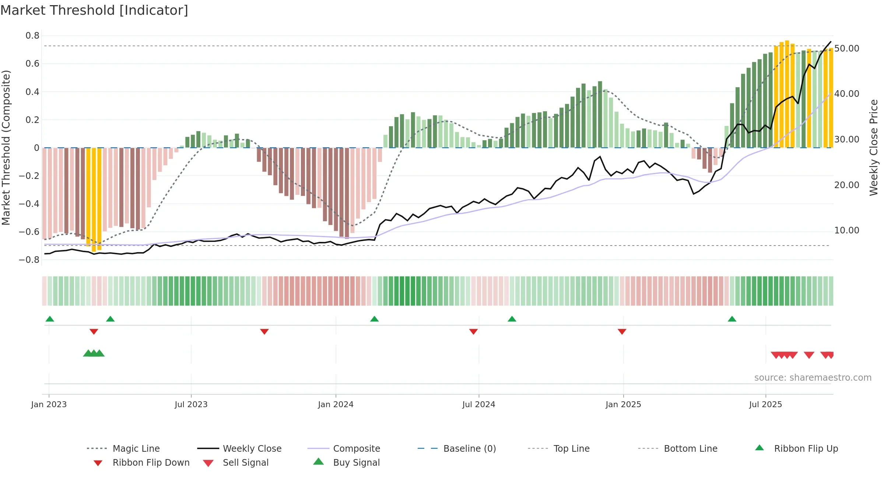
Task: Click the Ribbon Flip Up marker around February 2024
Action: [374, 319]
